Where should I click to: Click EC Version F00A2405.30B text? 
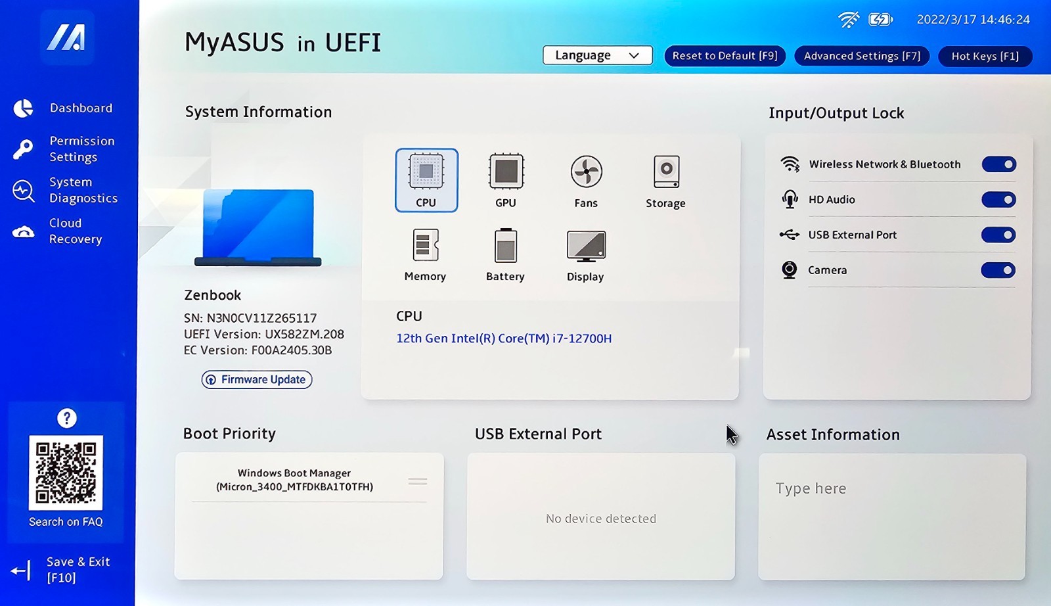click(258, 350)
